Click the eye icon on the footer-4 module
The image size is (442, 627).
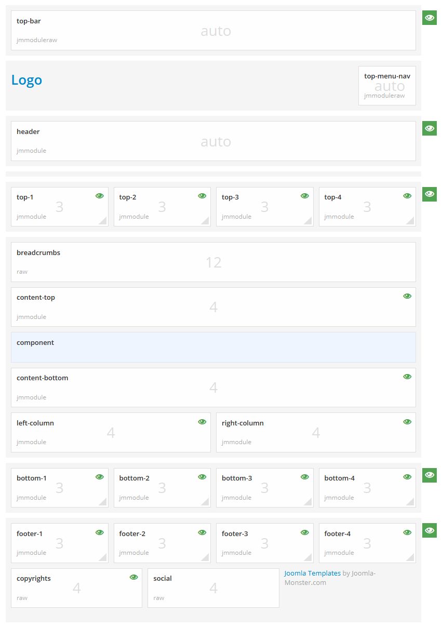407,532
